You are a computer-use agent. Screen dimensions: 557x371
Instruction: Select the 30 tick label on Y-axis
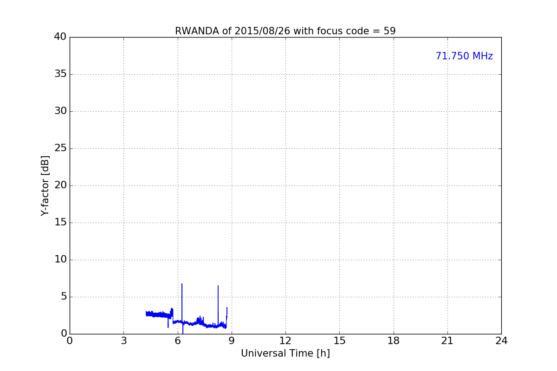(x=60, y=111)
